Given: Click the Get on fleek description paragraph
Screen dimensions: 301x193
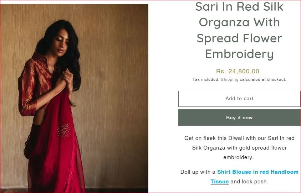Looking at the screenshot, I should pyautogui.click(x=239, y=148).
